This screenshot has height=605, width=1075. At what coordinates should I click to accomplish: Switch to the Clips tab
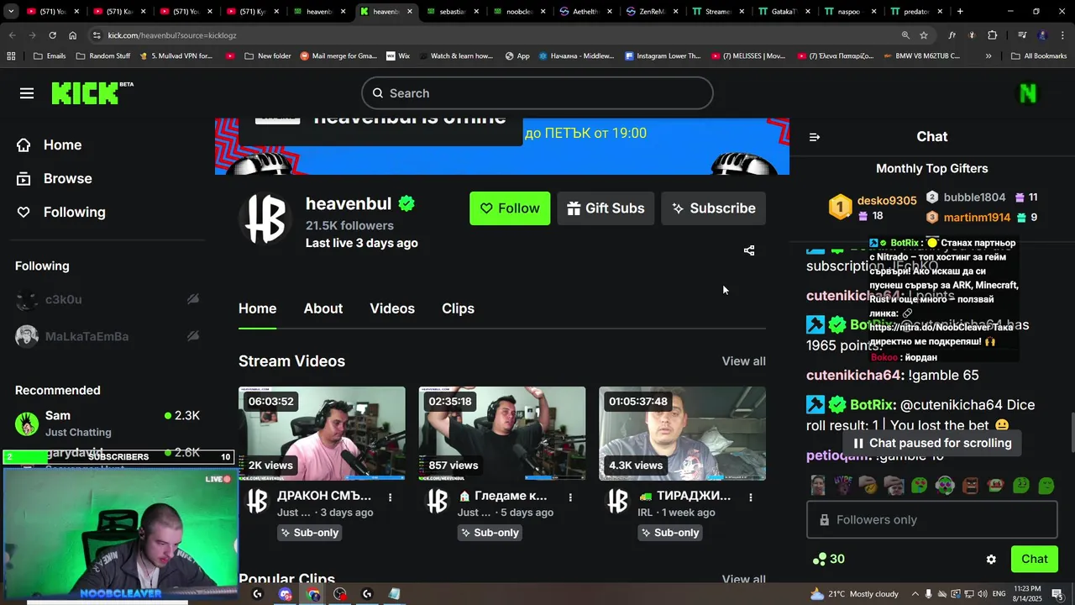[458, 308]
